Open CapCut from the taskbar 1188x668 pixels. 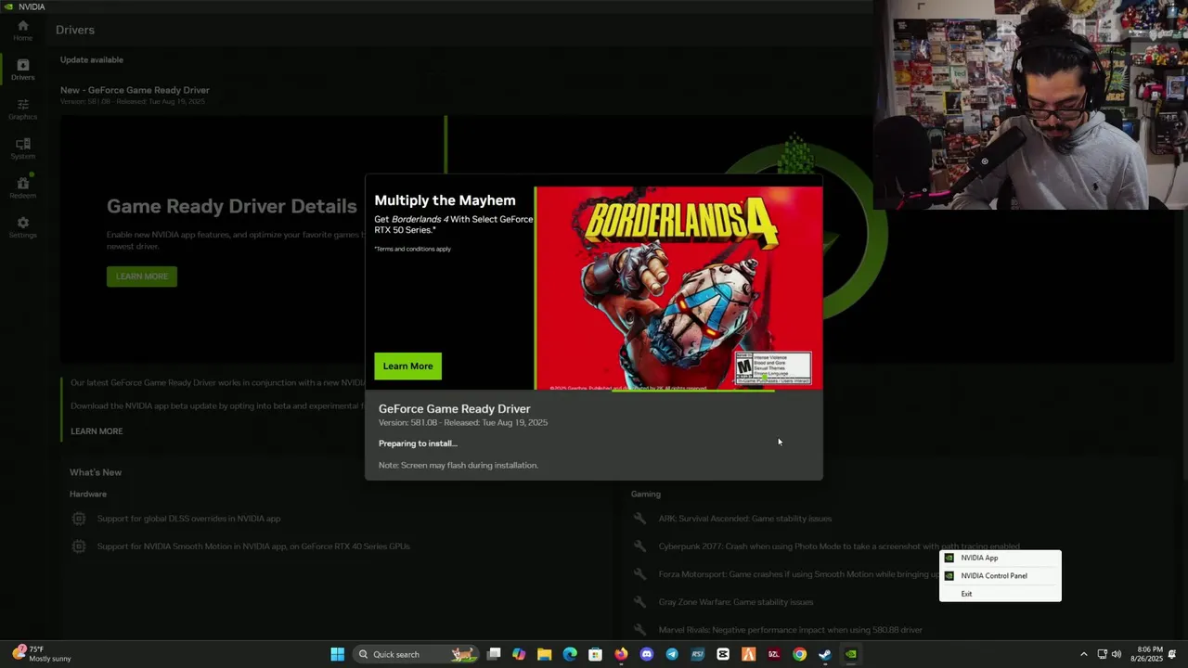click(723, 654)
